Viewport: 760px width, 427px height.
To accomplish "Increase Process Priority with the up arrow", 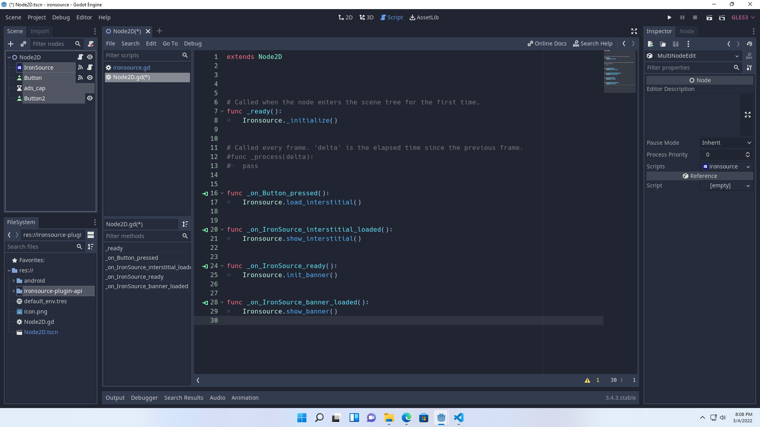I will [748, 152].
